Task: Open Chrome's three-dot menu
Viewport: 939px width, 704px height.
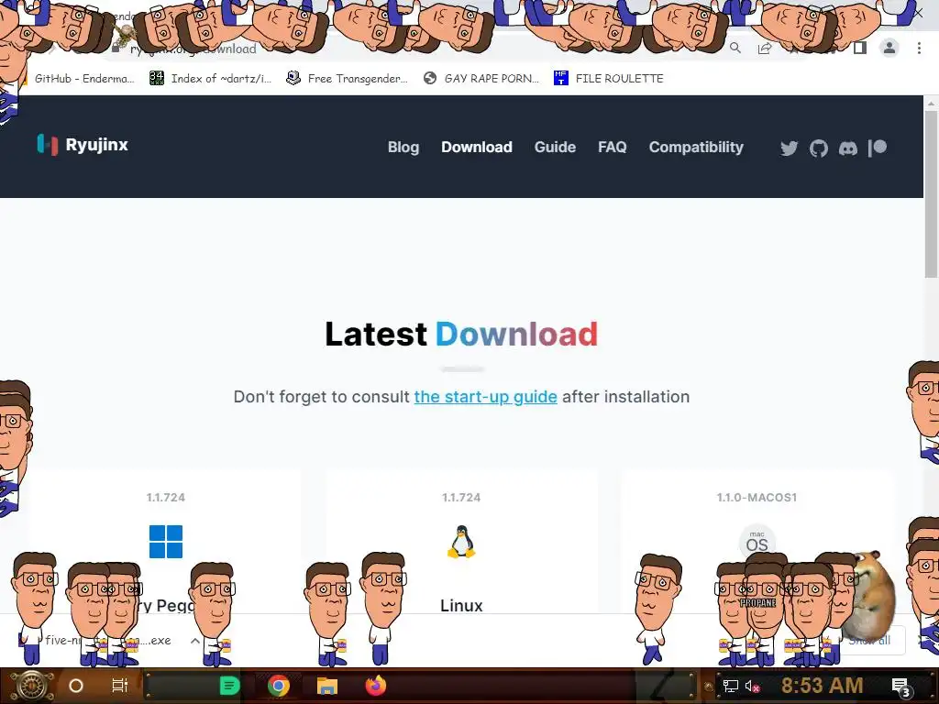Action: [919, 48]
